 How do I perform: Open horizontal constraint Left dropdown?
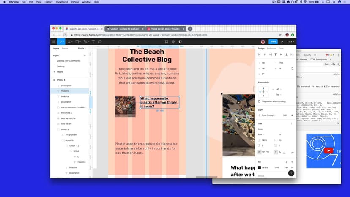tap(278, 89)
